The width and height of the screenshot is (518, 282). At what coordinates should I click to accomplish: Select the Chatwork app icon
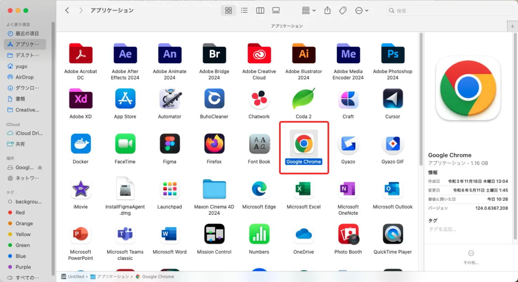pos(259,98)
